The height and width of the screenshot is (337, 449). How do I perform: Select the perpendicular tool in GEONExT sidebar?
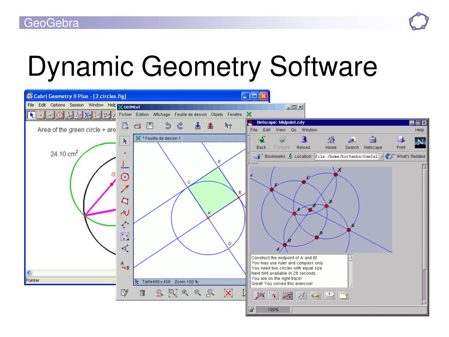(x=124, y=165)
